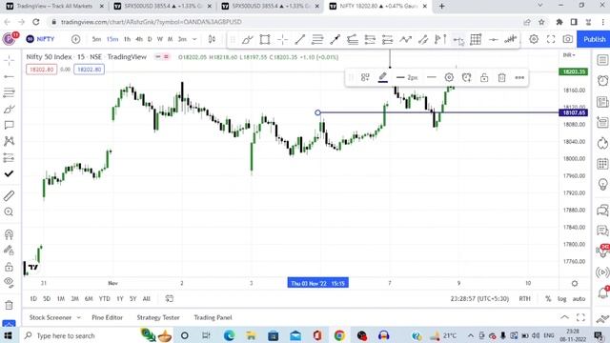This screenshot has width=610, height=343.
Task: Open chart settings gear in top bar
Action: (534, 39)
